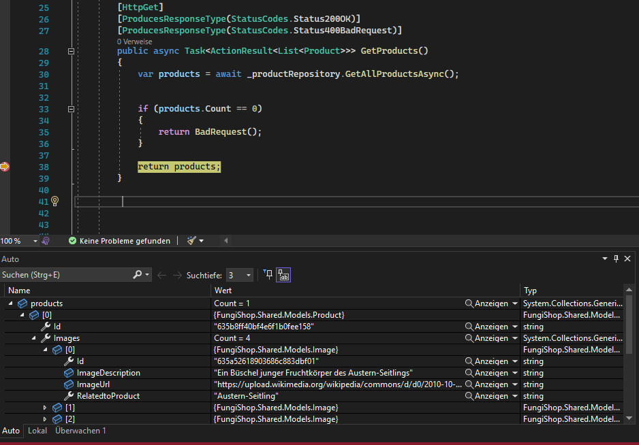Open the 100 % zoom level dropdown

click(x=35, y=241)
